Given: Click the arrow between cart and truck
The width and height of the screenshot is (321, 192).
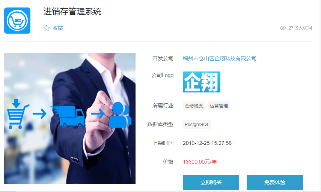Looking at the screenshot, I should (x=39, y=114).
